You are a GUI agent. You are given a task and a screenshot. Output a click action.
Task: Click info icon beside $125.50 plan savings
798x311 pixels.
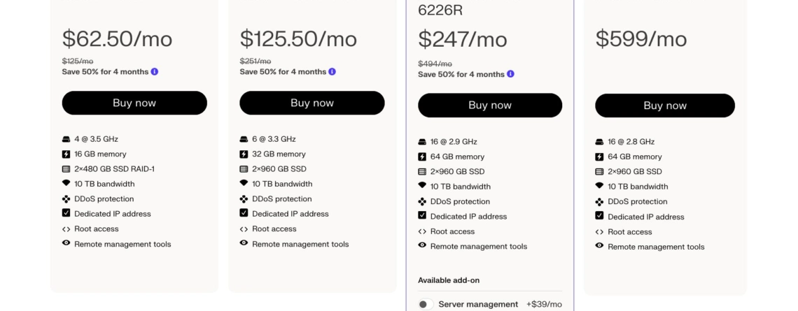click(332, 72)
